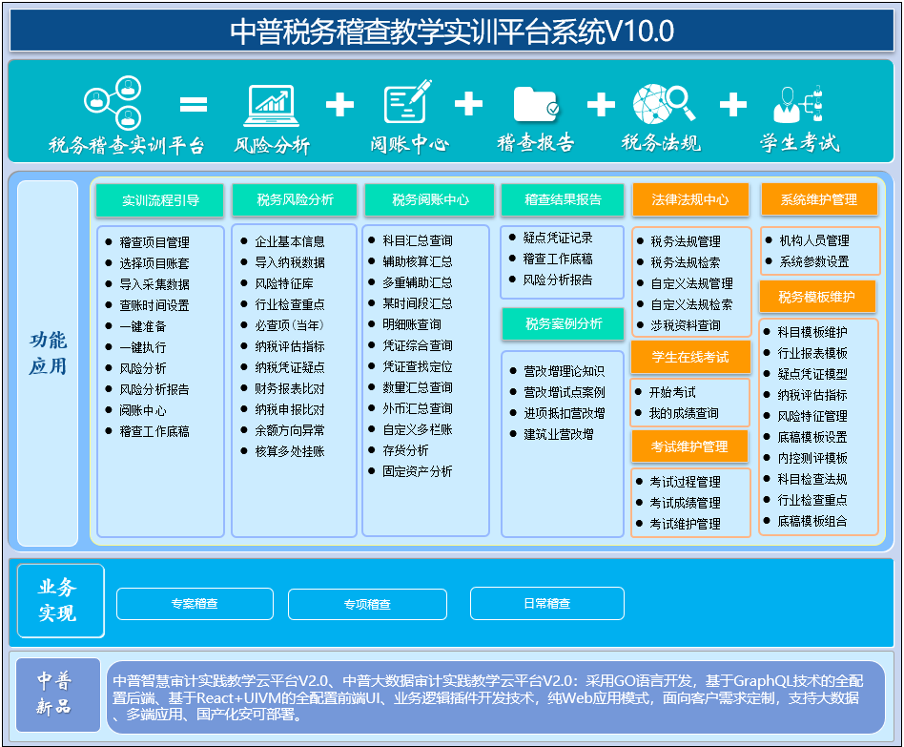Click the 阅账中心 notepad pen icon

pos(407,101)
